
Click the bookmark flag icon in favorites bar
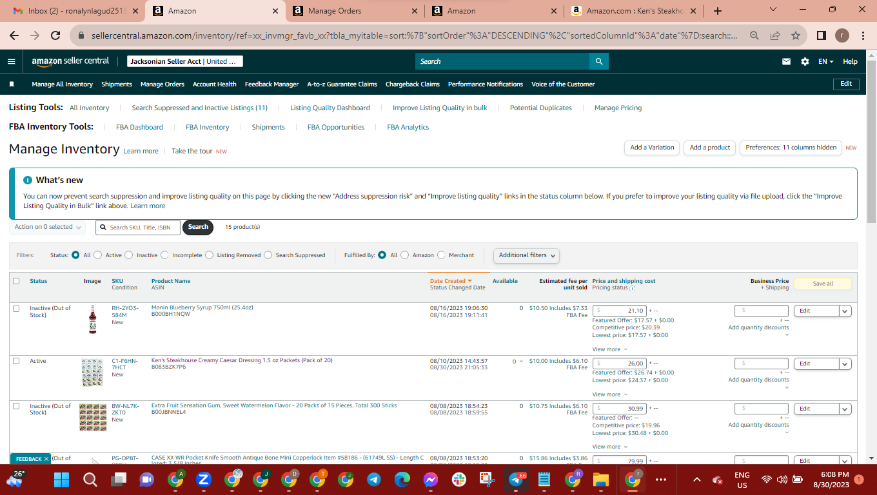pyautogui.click(x=12, y=84)
